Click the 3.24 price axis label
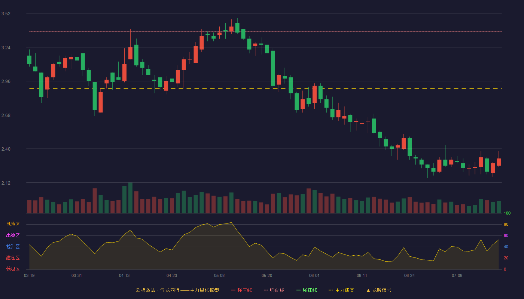The height and width of the screenshot is (299, 524). [6, 48]
